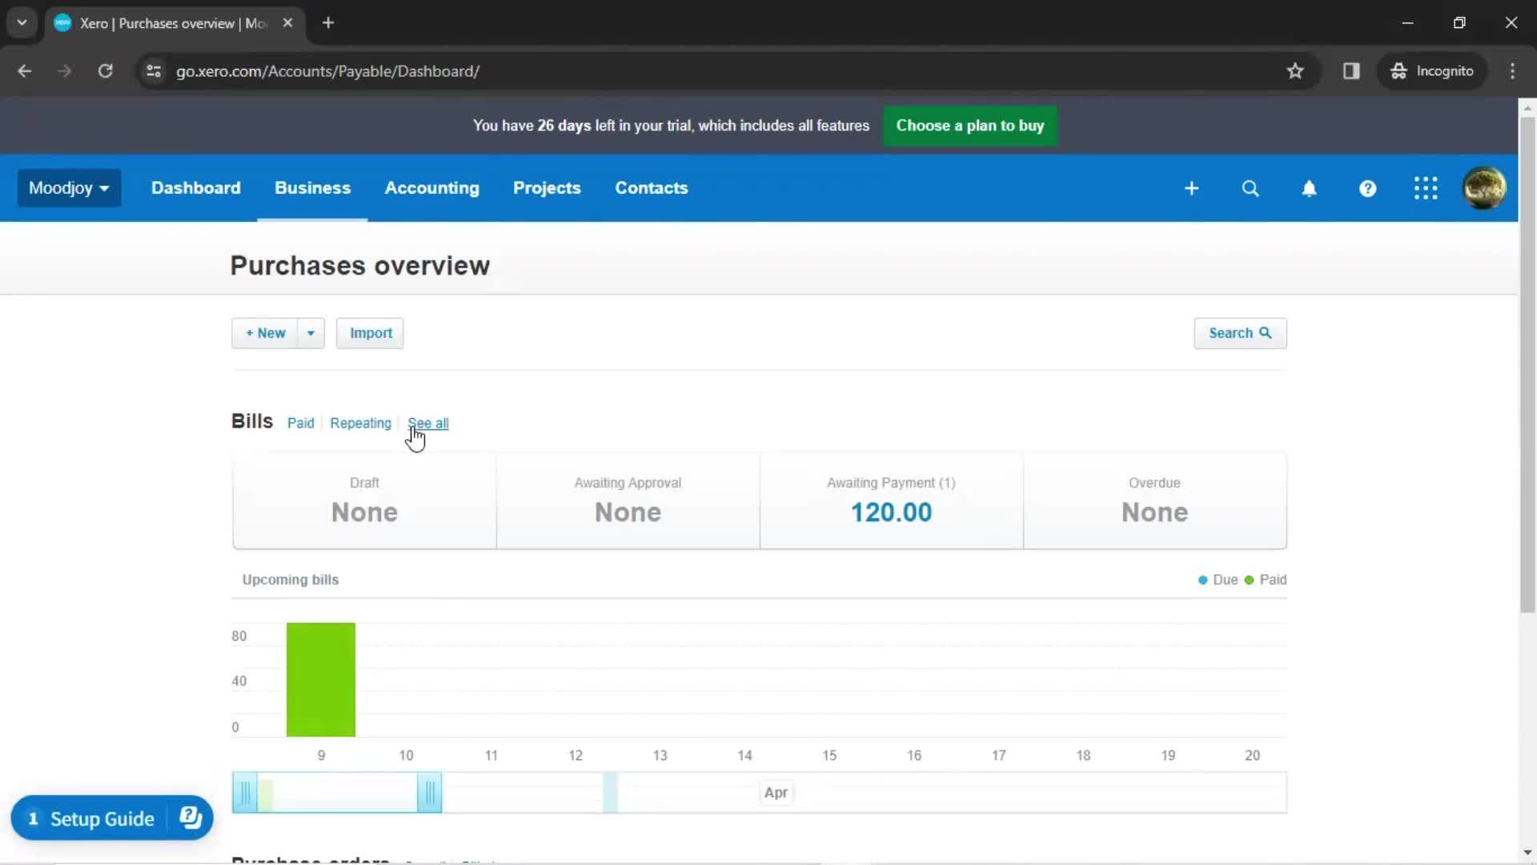Screen dimensions: 1537x865
Task: Open the Contacts menu
Action: point(651,188)
